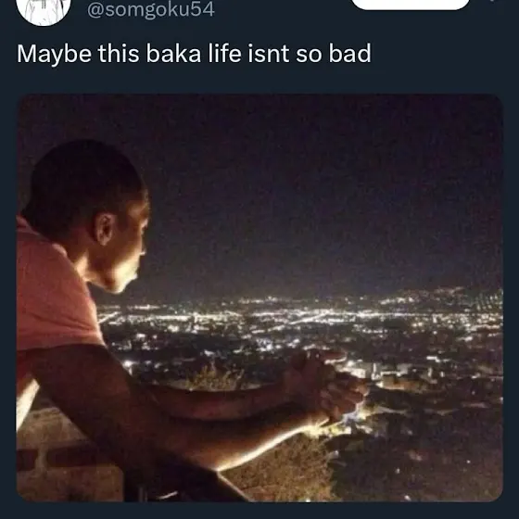Viewport: 519px width, 519px height.
Task: Open the tweet's more options menu
Action: [493, 1]
